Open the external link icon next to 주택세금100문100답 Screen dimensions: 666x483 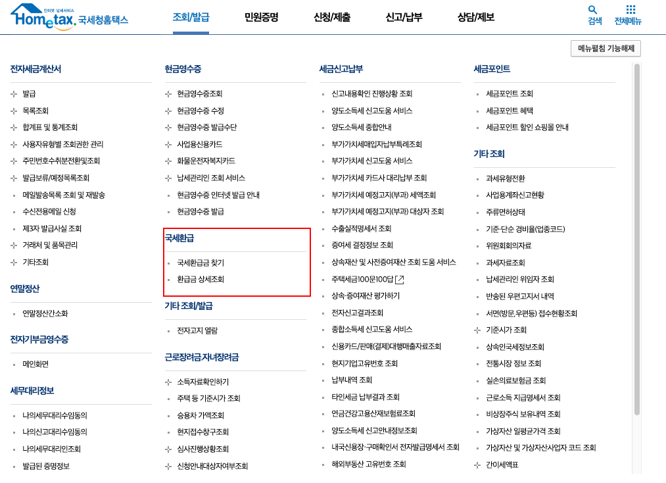pos(400,280)
